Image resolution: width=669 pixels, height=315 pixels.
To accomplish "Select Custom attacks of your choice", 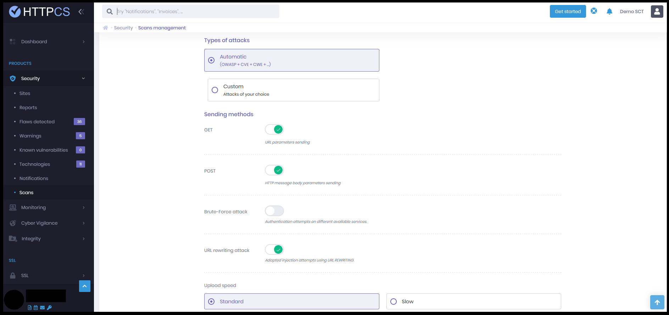I will [294, 90].
